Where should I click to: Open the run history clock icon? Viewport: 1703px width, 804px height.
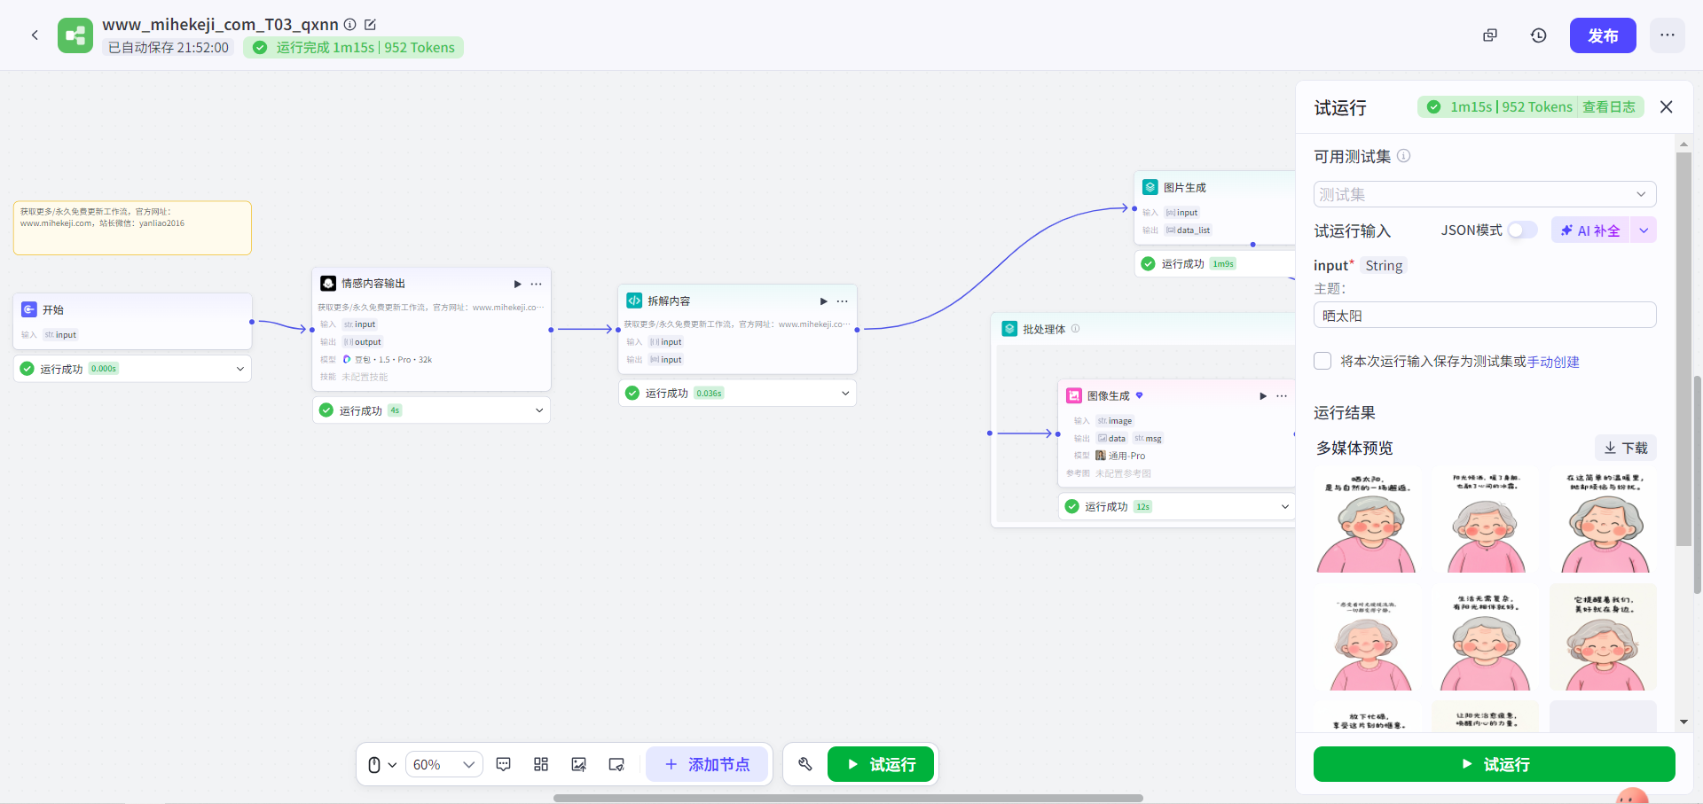point(1538,35)
